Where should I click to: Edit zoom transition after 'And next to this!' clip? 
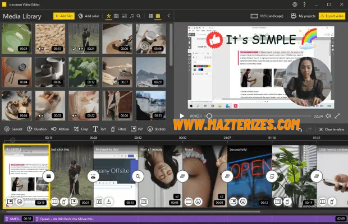click(138, 176)
